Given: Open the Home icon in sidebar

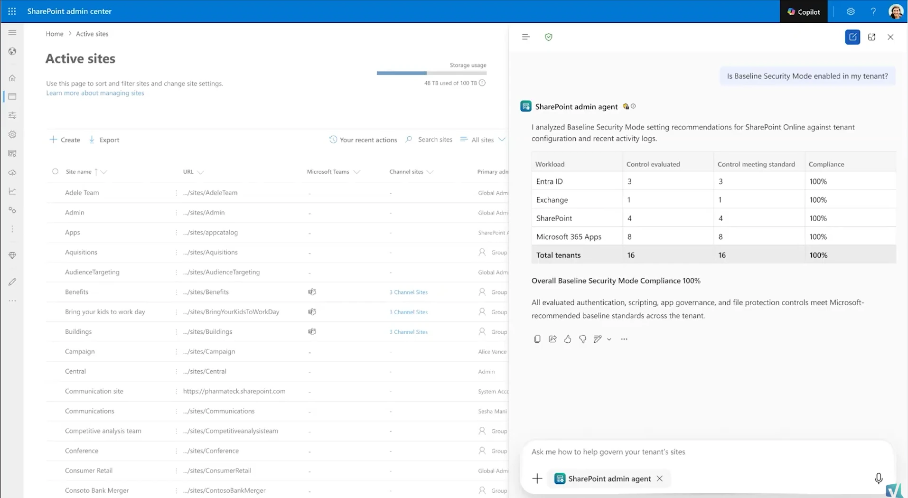Looking at the screenshot, I should click(x=12, y=78).
